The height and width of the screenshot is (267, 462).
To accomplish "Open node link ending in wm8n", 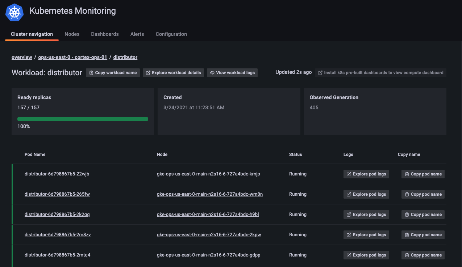I will pos(210,194).
